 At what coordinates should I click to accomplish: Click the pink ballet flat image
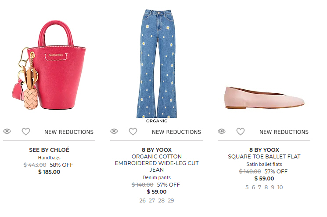point(264,98)
